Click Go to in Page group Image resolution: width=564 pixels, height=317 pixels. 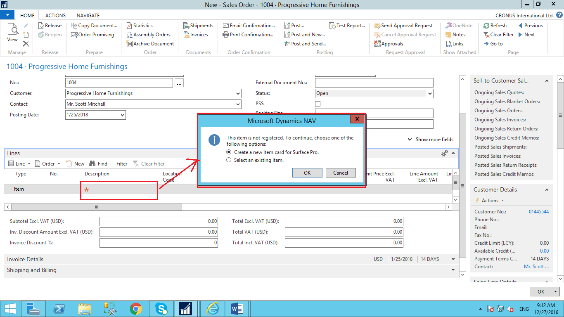click(x=493, y=44)
